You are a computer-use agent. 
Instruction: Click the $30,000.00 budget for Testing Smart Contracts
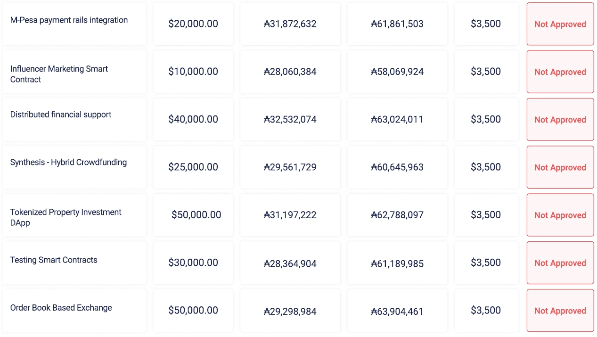coord(193,263)
